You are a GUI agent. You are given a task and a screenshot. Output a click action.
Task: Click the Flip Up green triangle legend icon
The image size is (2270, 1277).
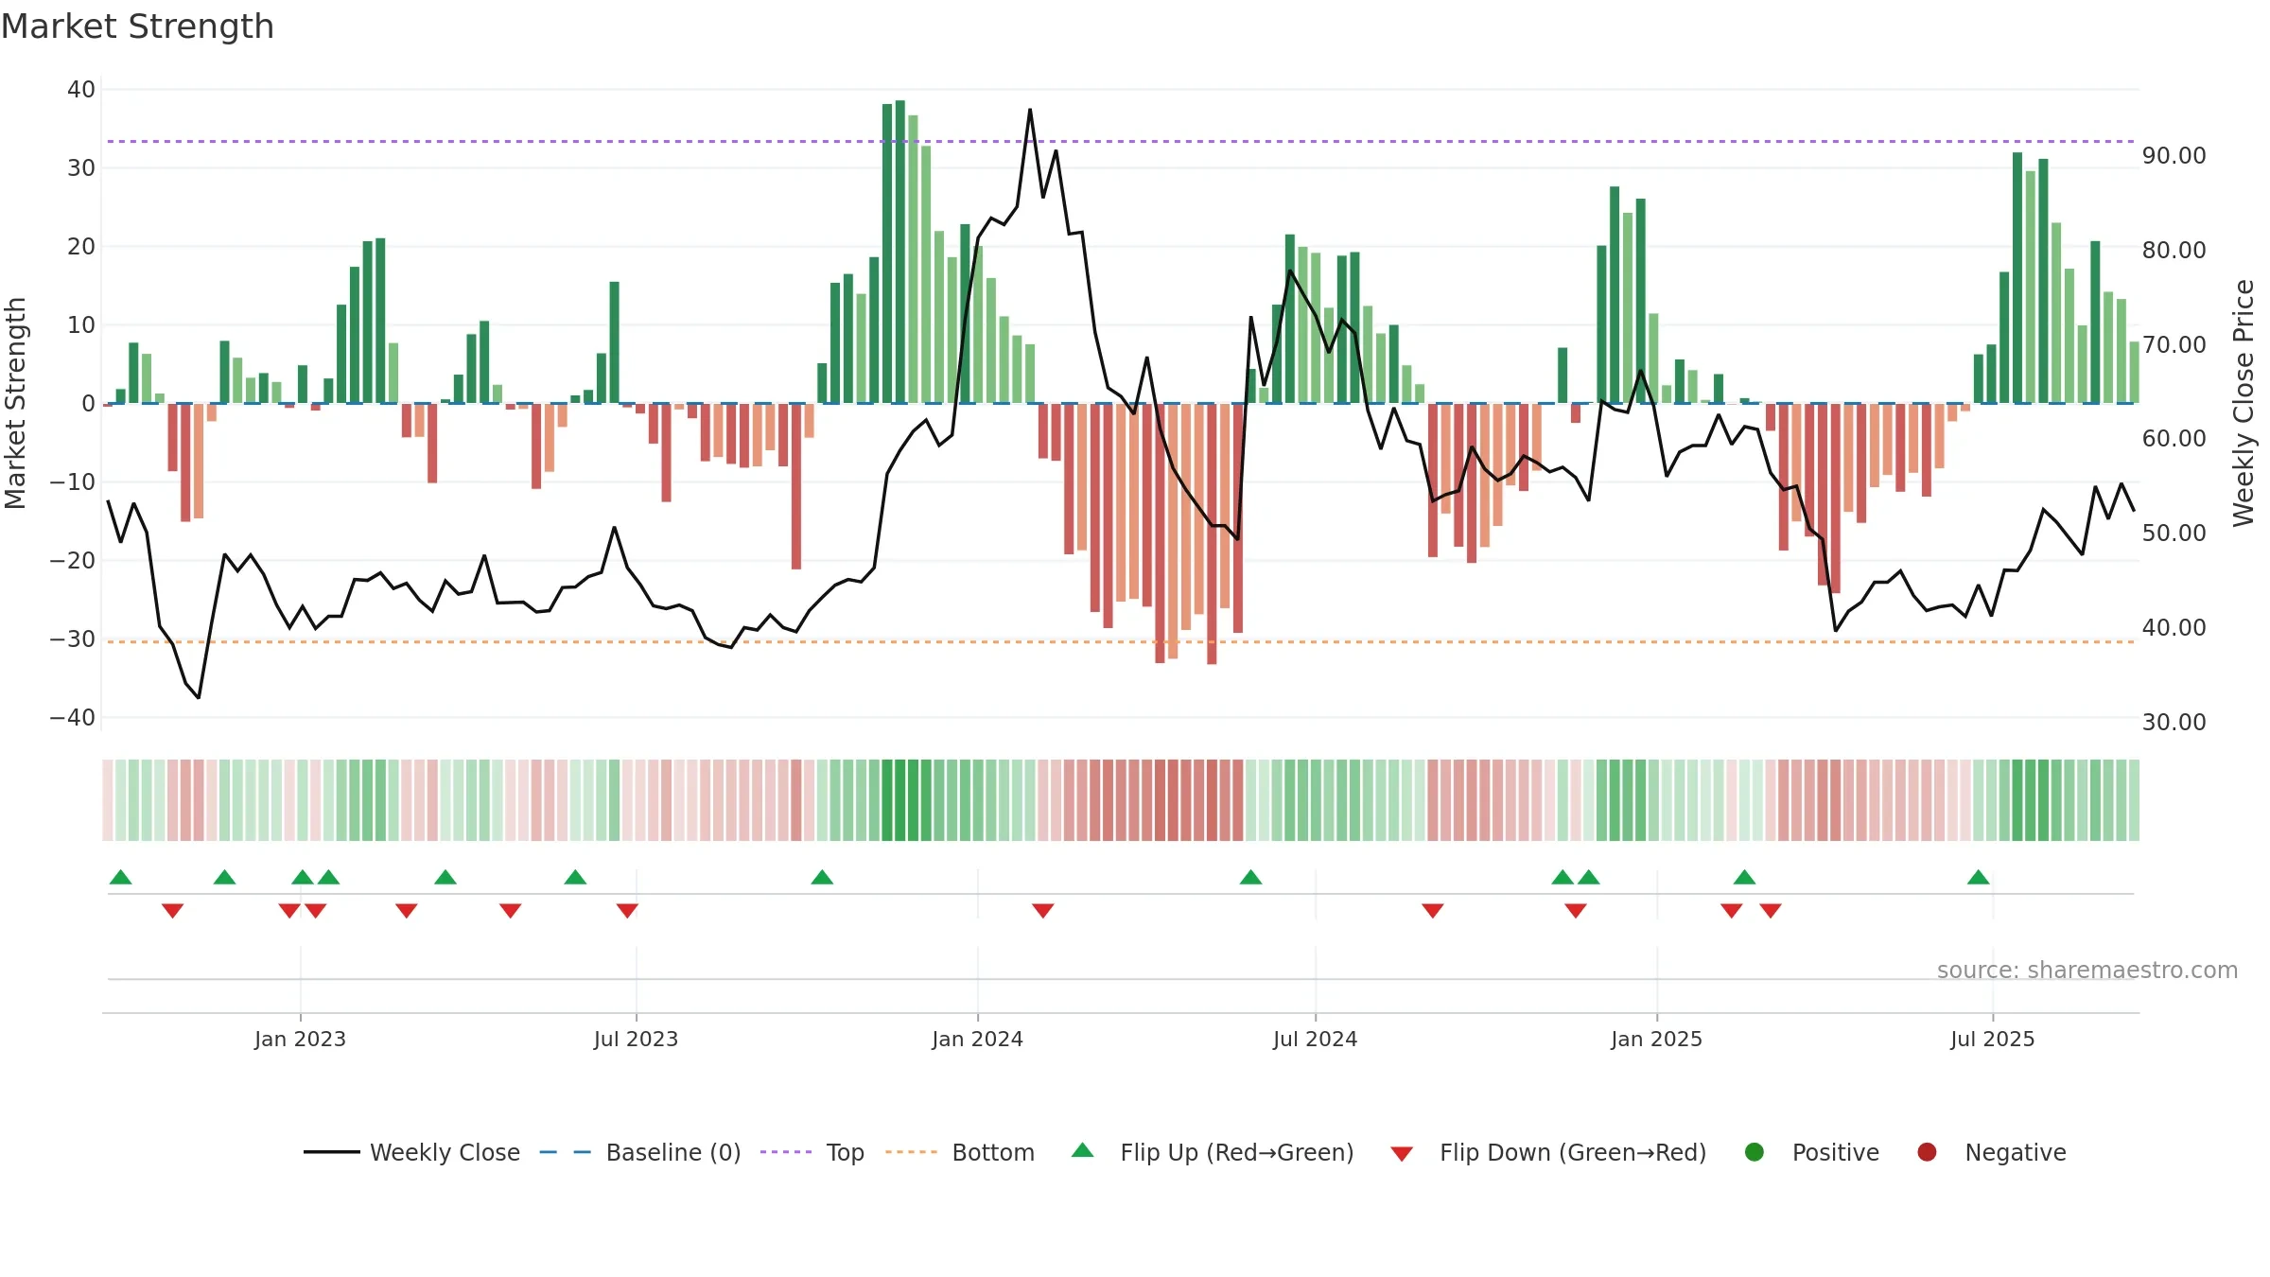(1083, 1150)
